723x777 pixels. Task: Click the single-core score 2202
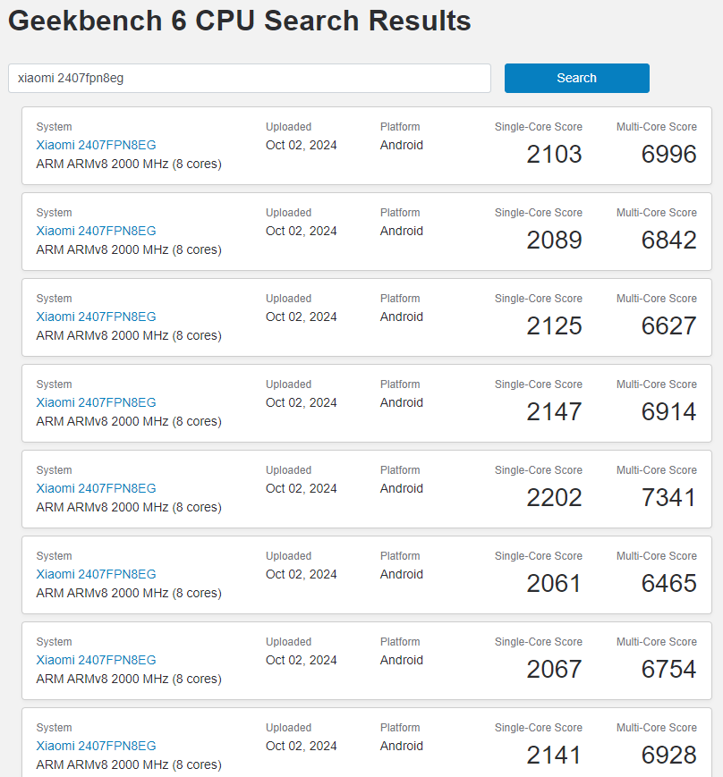(554, 497)
